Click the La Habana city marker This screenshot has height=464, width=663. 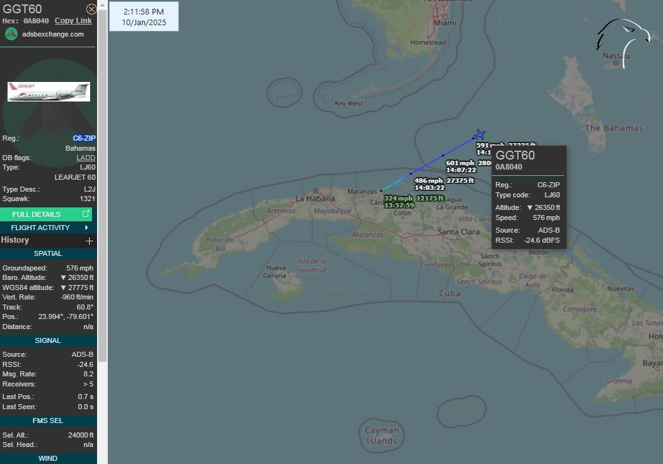tap(316, 191)
